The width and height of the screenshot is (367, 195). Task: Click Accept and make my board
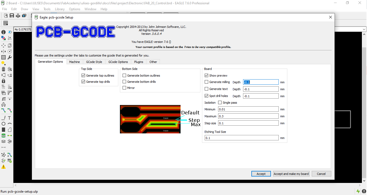click(291, 174)
